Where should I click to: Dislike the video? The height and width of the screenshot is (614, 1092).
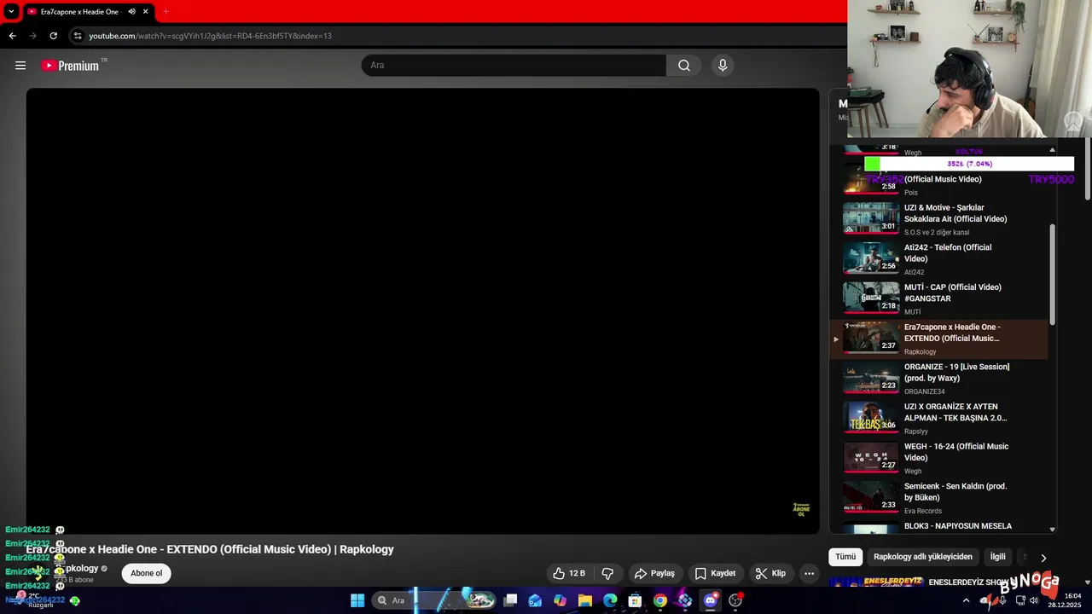(607, 573)
